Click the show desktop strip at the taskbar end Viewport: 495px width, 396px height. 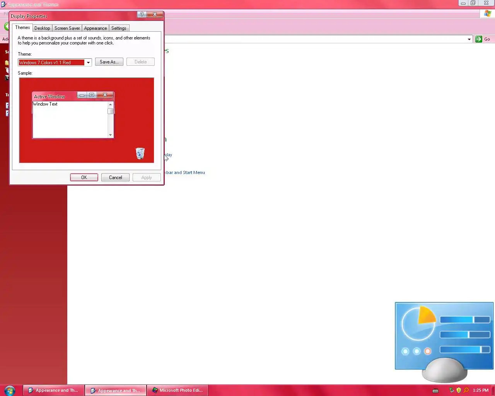click(x=493, y=390)
